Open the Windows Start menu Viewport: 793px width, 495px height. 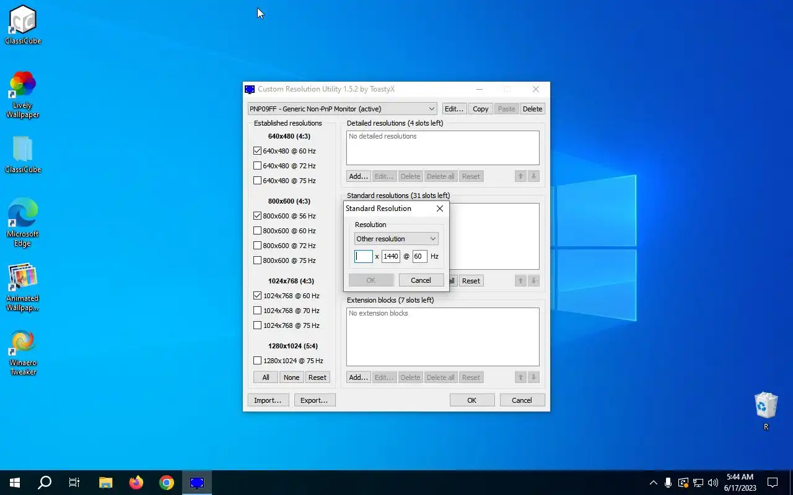pos(15,483)
